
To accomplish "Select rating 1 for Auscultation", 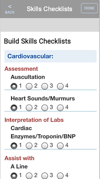I will (14, 86).
